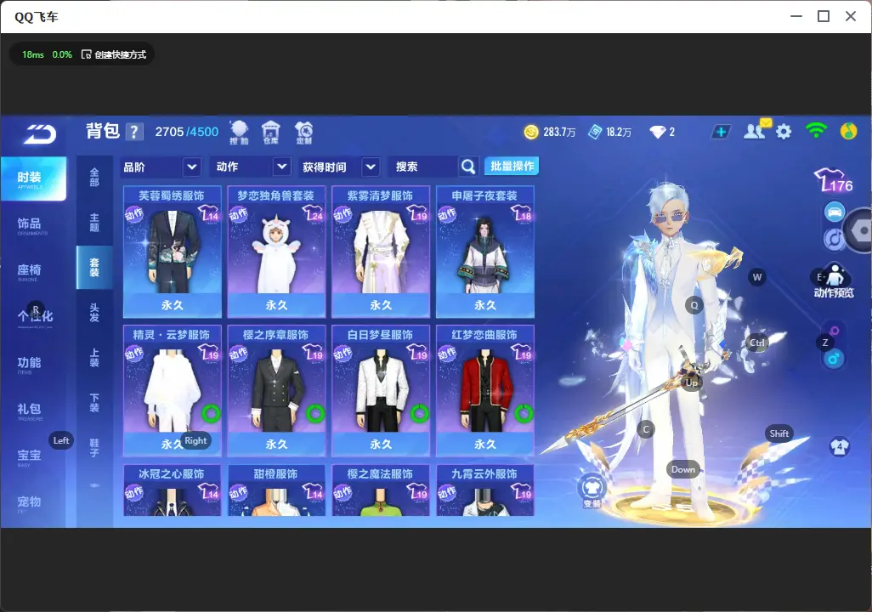Viewport: 872px width, 612px height.
Task: Click the blue coupon currency icon
Action: pos(595,132)
